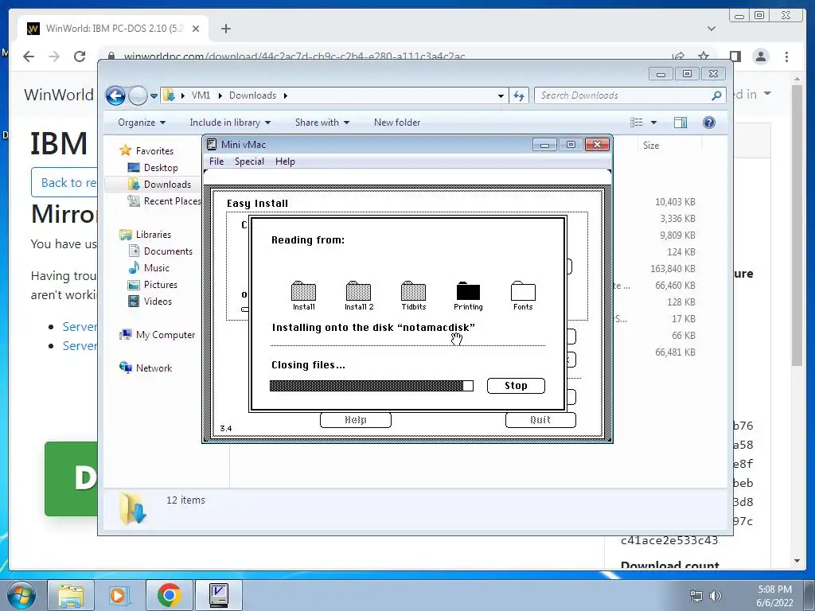Select Favorites in the navigation pane
The height and width of the screenshot is (611, 815).
(x=154, y=151)
